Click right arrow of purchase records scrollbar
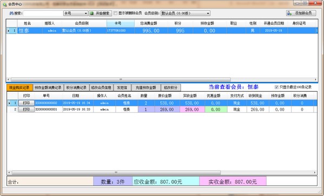This screenshot has height=196, width=324. pyautogui.click(x=315, y=172)
